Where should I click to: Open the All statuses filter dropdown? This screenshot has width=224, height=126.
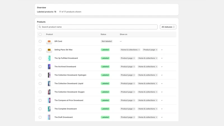[168, 27]
